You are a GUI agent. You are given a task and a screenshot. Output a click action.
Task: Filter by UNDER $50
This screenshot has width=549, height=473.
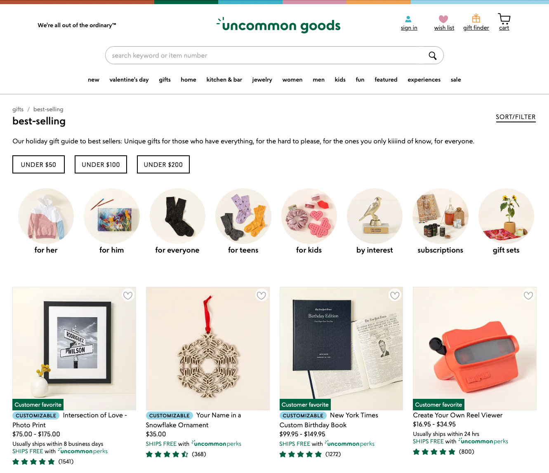38,164
